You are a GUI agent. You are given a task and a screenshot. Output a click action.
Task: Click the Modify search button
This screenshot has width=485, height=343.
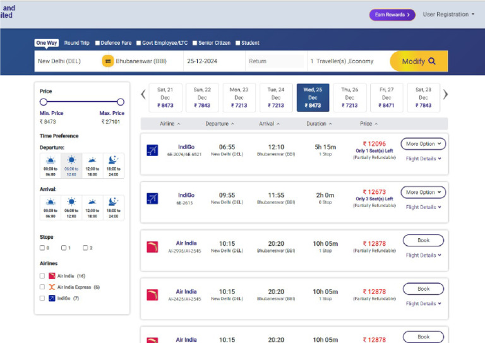pos(419,61)
